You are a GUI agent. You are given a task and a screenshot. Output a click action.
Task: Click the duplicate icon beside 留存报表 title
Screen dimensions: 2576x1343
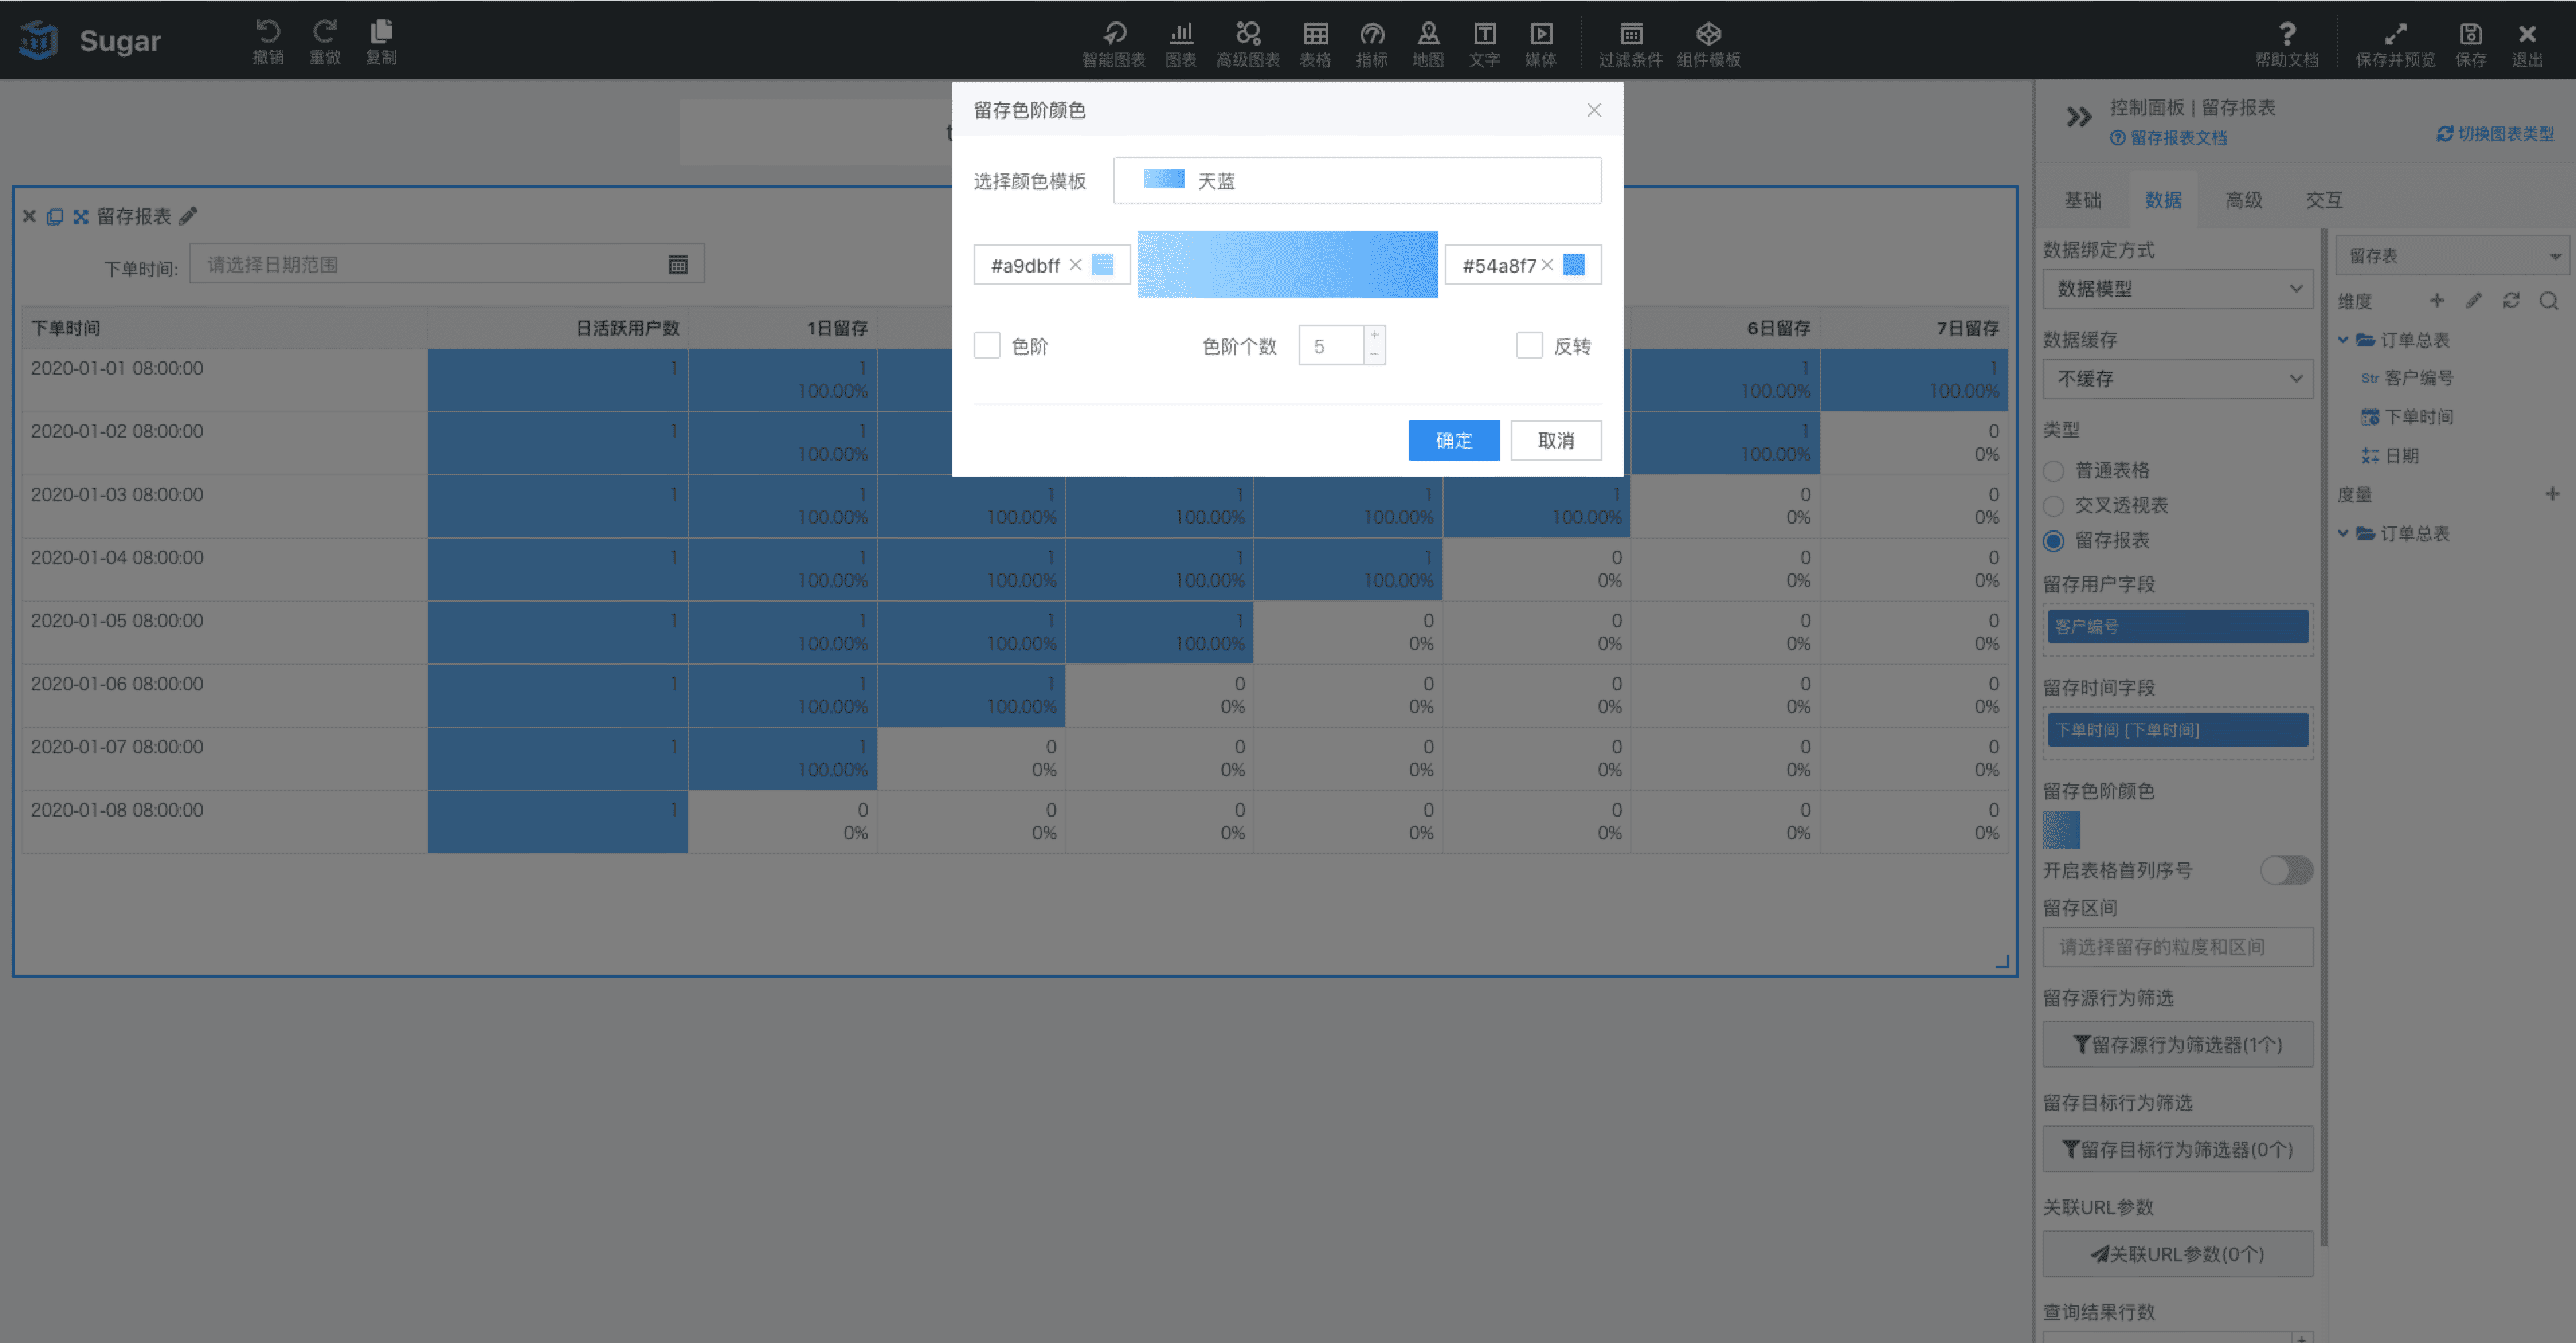55,216
